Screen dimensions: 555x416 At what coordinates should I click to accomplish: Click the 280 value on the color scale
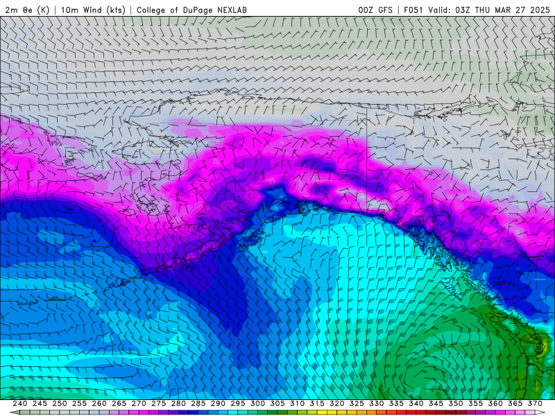[178, 404]
